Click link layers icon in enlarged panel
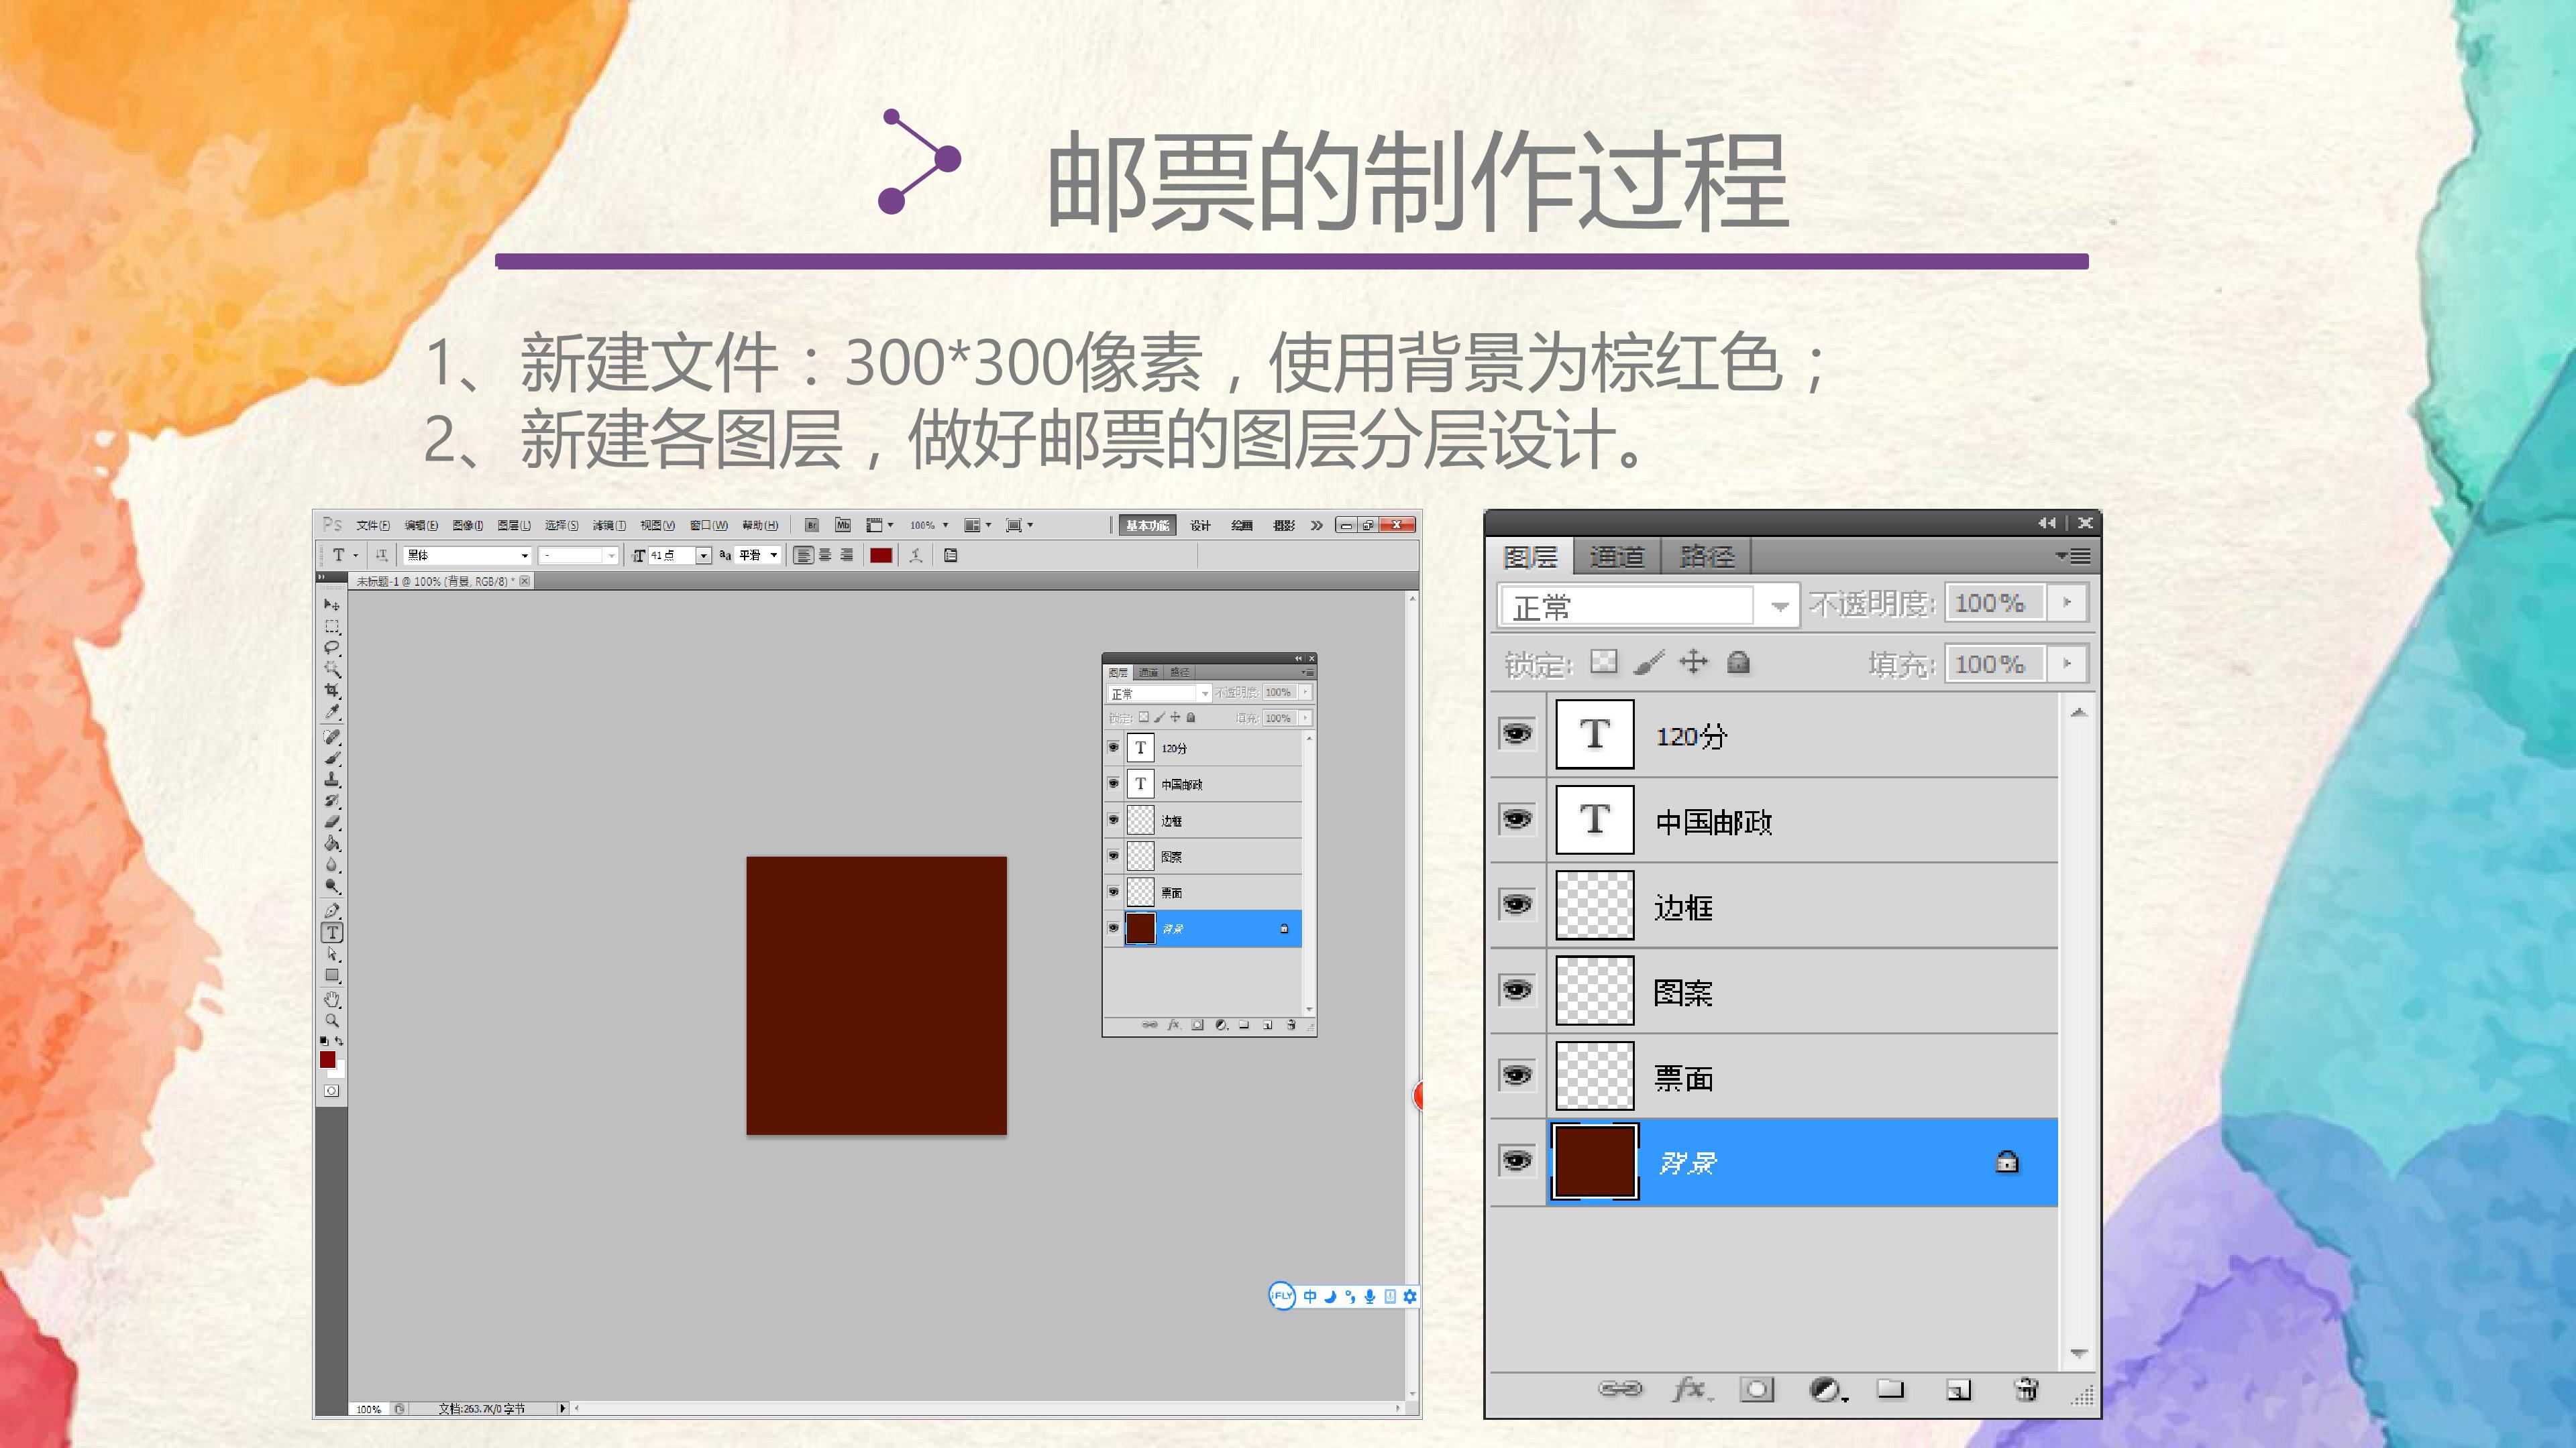The height and width of the screenshot is (1448, 2576). pyautogui.click(x=1620, y=1389)
